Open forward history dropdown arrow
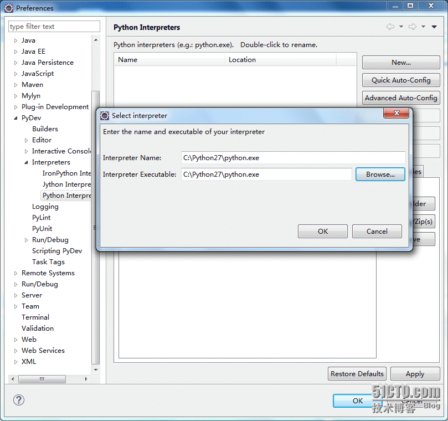Image resolution: width=448 pixels, height=421 pixels. 423,27
